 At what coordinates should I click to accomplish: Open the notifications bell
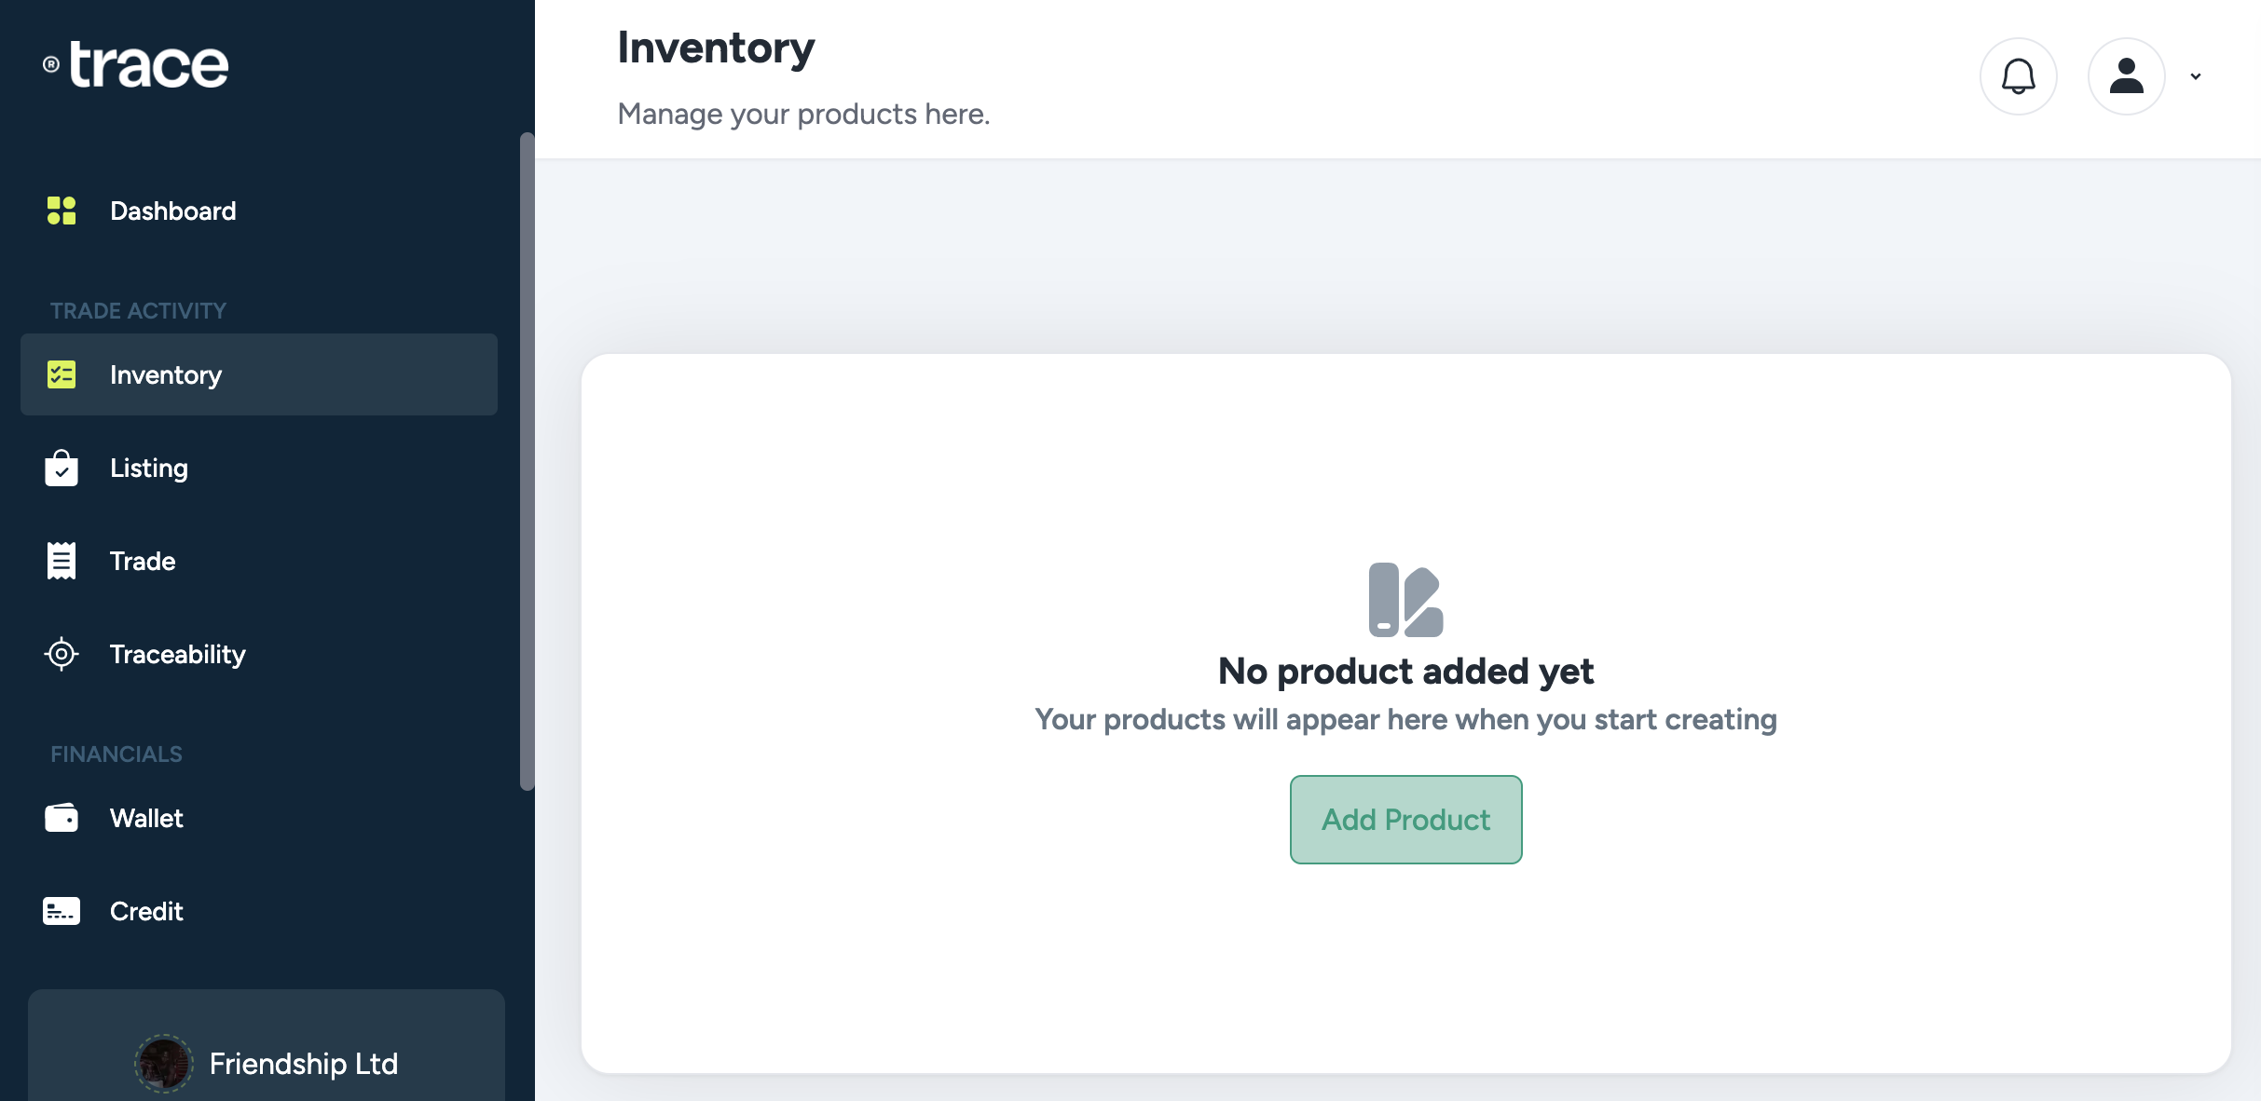pos(2018,76)
